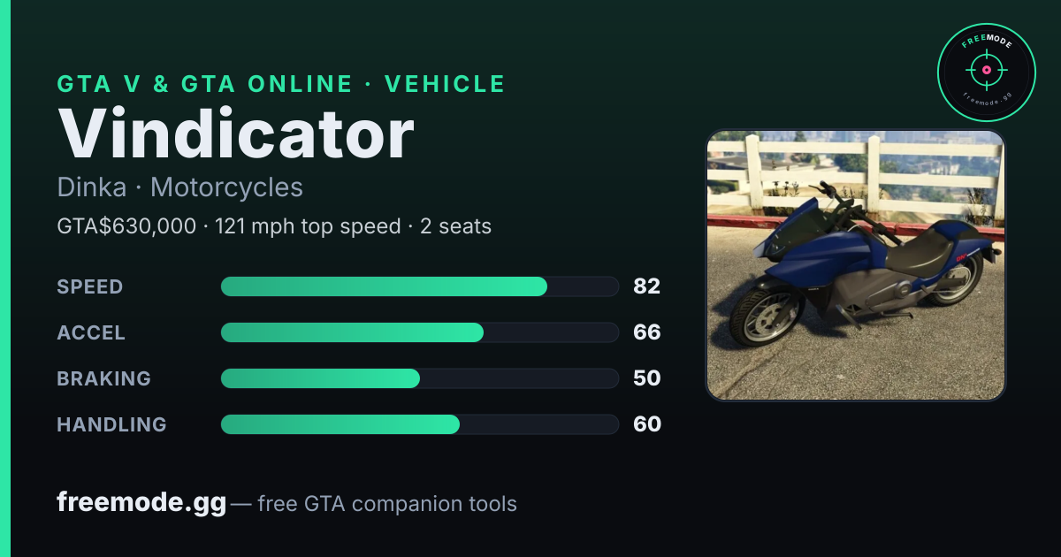Click the Braking stat bar
1061x557 pixels.
tap(419, 378)
